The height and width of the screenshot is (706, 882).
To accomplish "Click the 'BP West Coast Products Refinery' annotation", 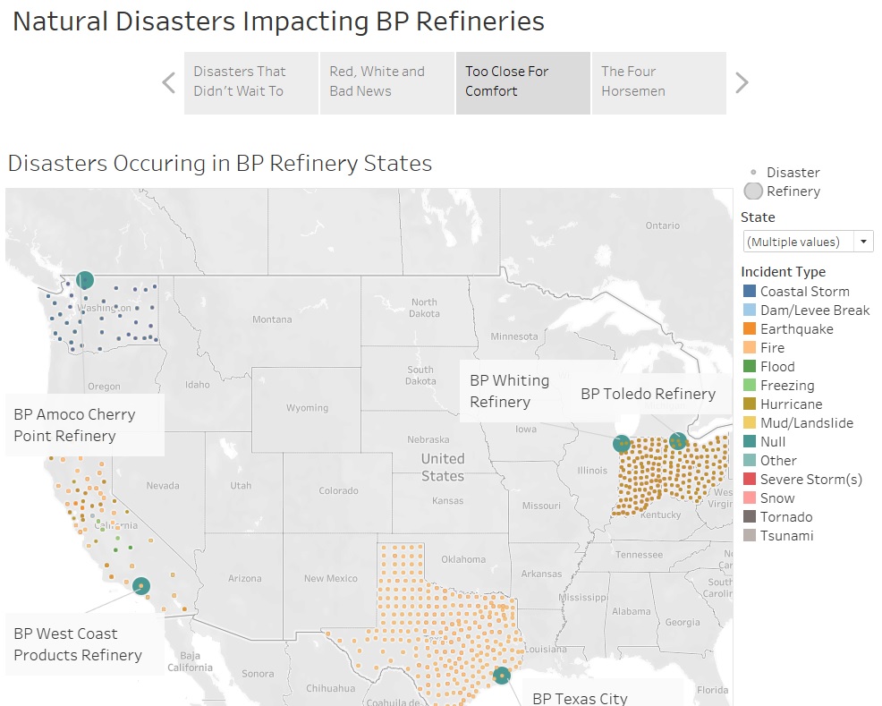I will [x=85, y=644].
